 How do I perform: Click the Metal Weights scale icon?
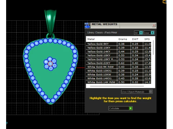point(87,25)
